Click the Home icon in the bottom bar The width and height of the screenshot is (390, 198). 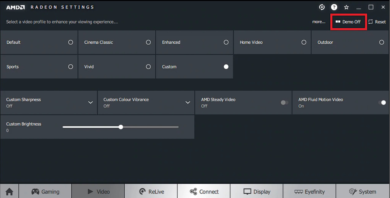[9, 191]
